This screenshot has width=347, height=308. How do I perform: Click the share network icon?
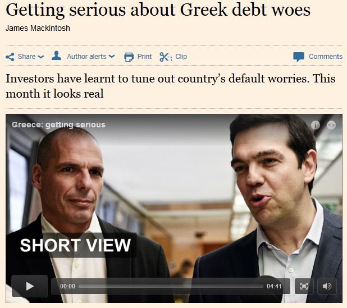(10, 57)
